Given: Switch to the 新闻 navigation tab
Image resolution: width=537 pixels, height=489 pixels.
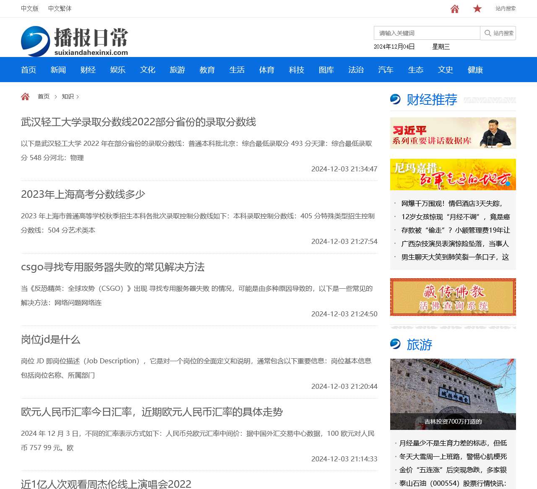Looking at the screenshot, I should pos(58,70).
